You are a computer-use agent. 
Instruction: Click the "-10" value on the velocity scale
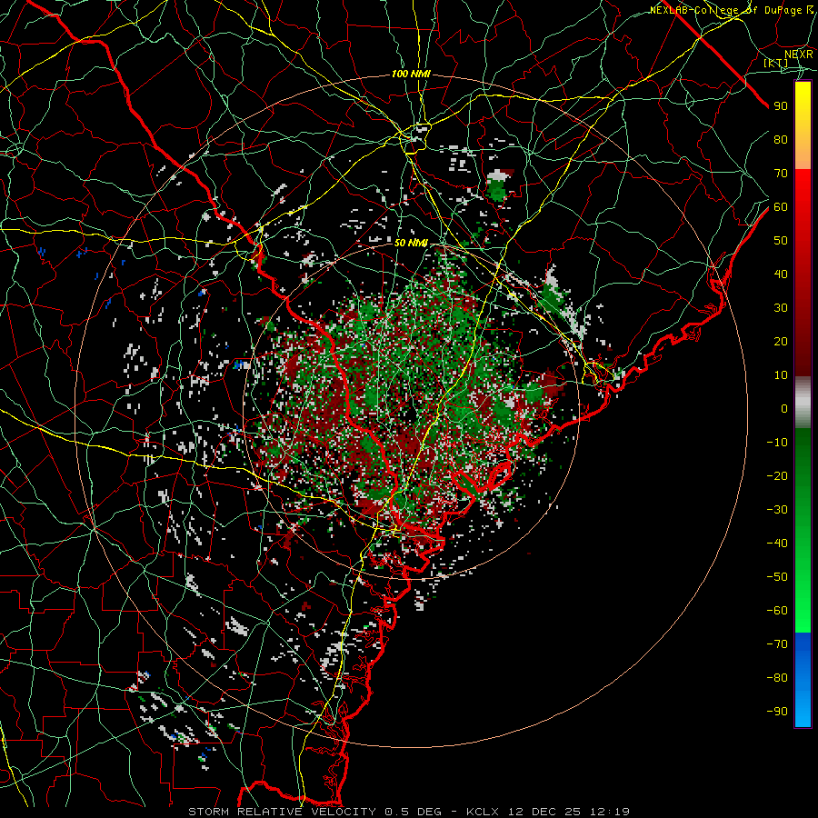point(777,443)
